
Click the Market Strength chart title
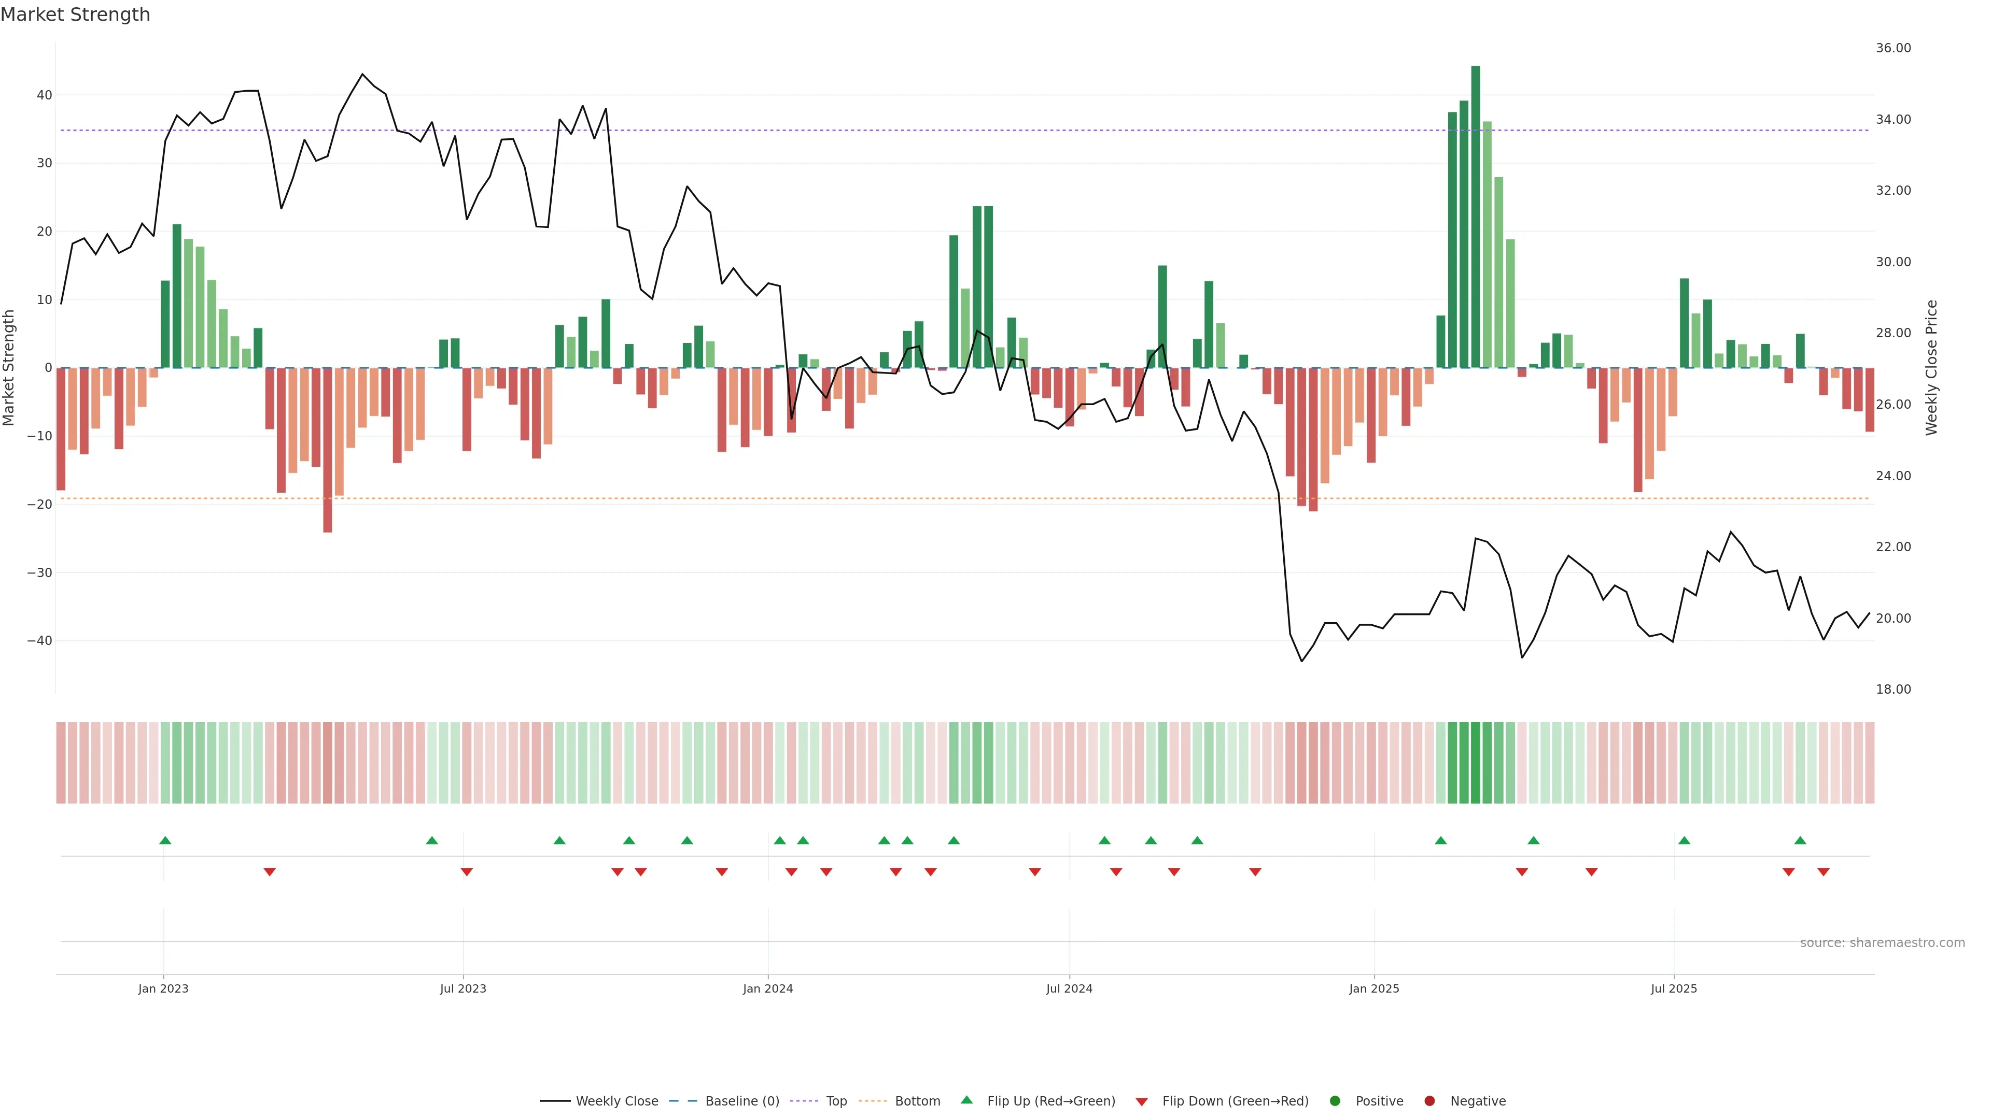(75, 15)
